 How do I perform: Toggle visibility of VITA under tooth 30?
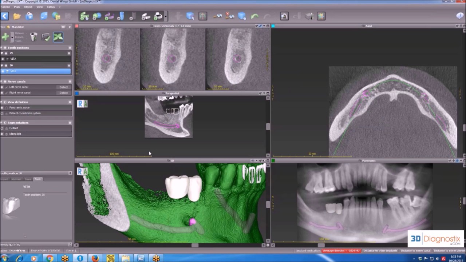coord(3,71)
